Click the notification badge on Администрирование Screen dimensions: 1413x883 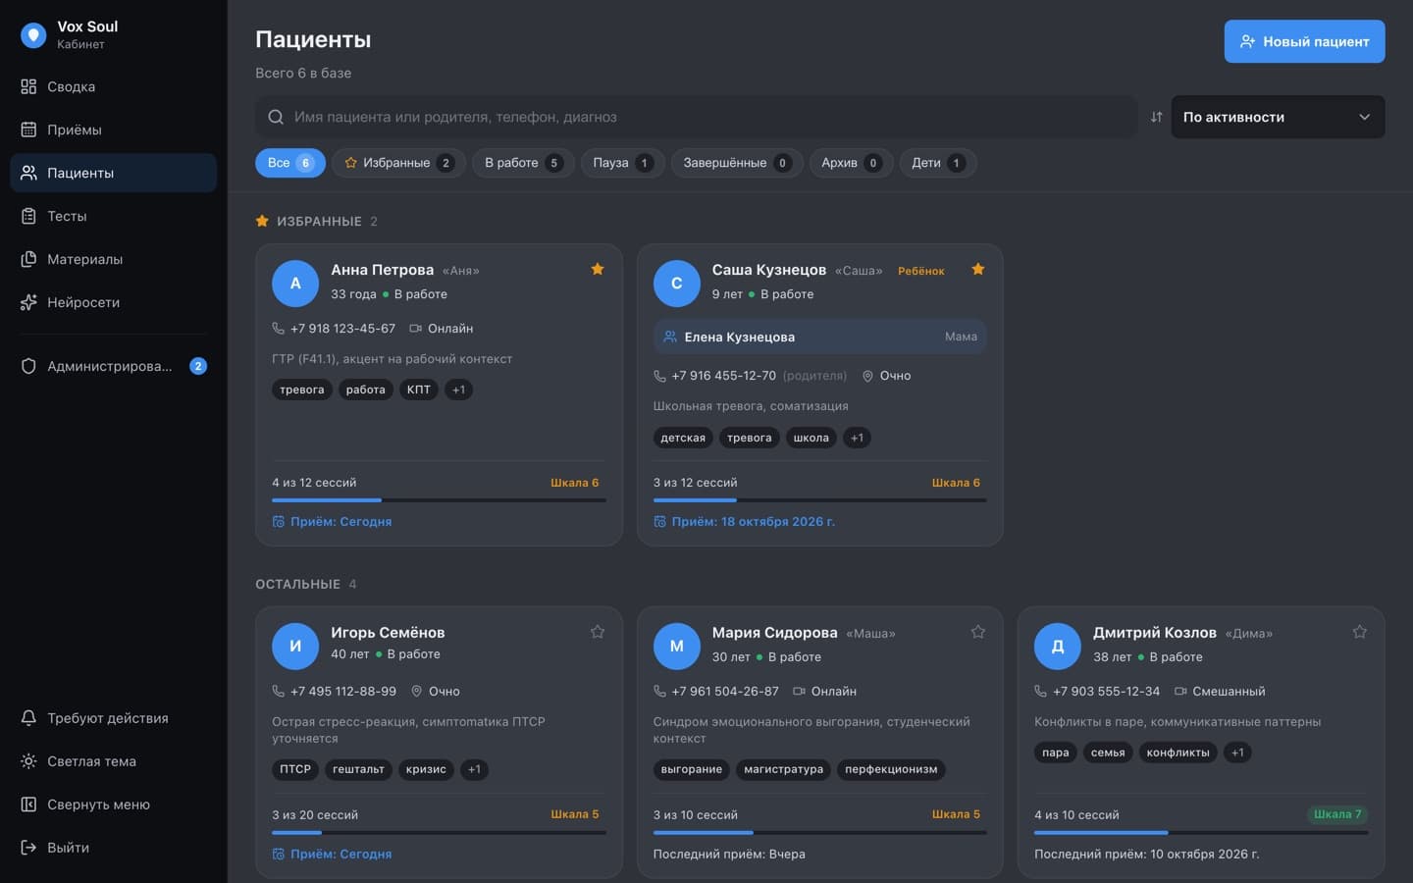tap(198, 366)
